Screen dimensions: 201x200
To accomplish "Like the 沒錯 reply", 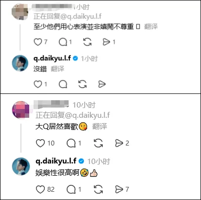I will tap(38, 84).
